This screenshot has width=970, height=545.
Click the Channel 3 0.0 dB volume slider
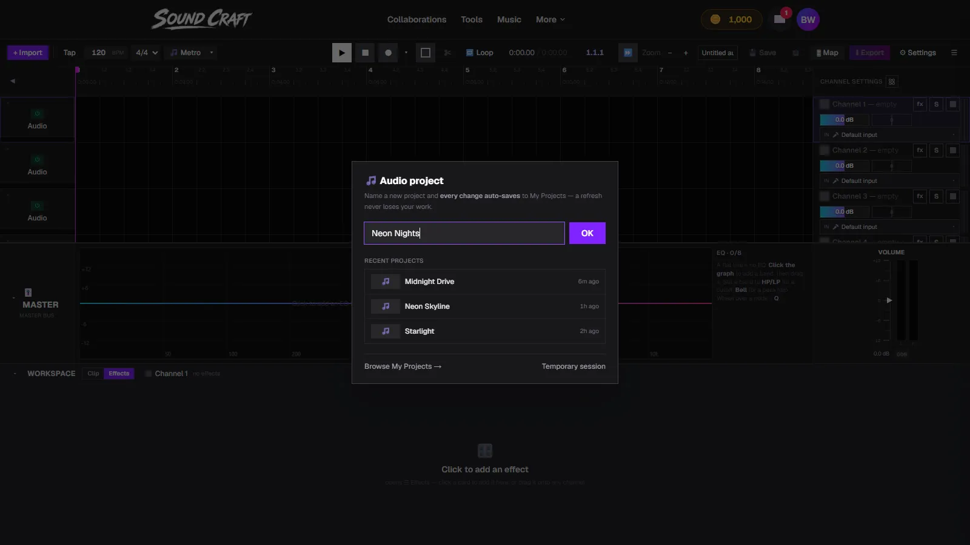[x=844, y=212]
